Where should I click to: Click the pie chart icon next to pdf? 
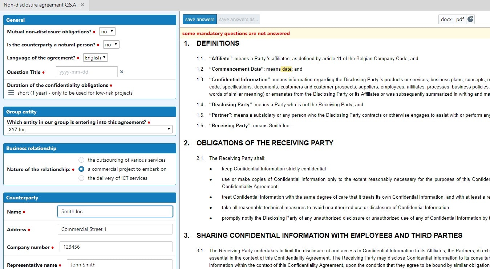(x=470, y=20)
